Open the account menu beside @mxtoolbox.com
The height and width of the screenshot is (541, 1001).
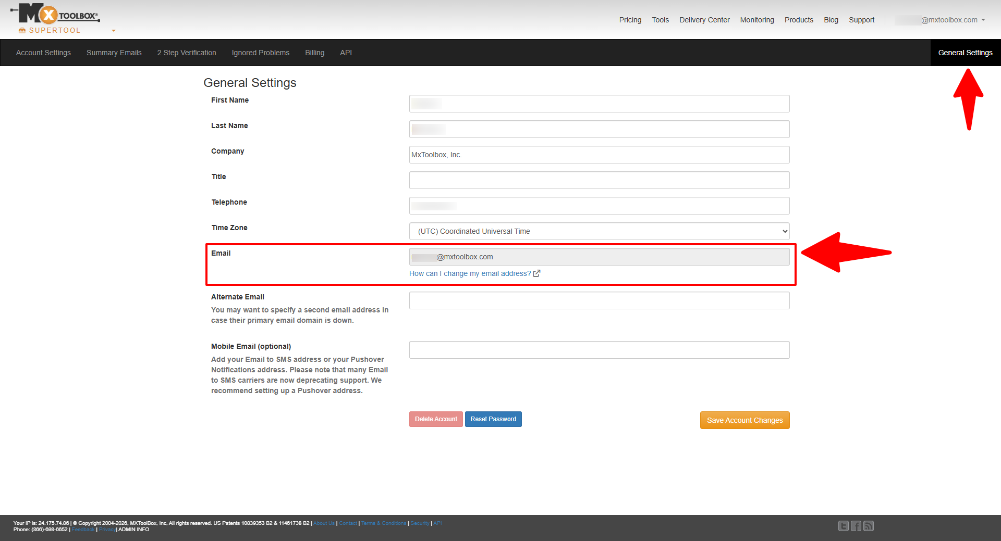983,20
